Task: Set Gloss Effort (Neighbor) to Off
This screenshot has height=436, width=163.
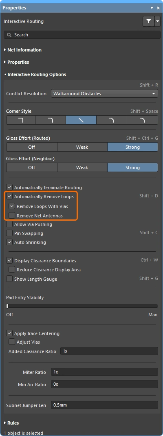Action: (x=32, y=168)
